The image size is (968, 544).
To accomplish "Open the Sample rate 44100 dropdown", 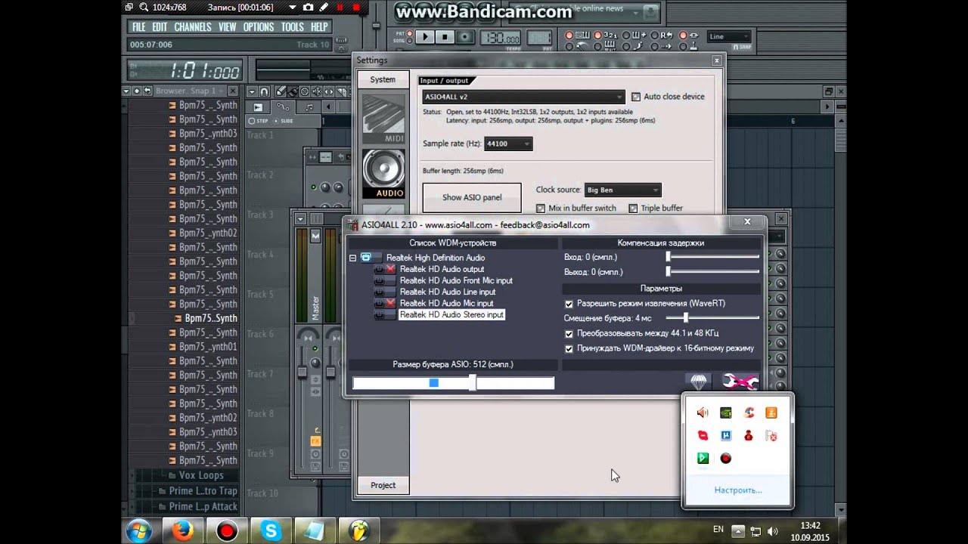I will click(x=508, y=144).
